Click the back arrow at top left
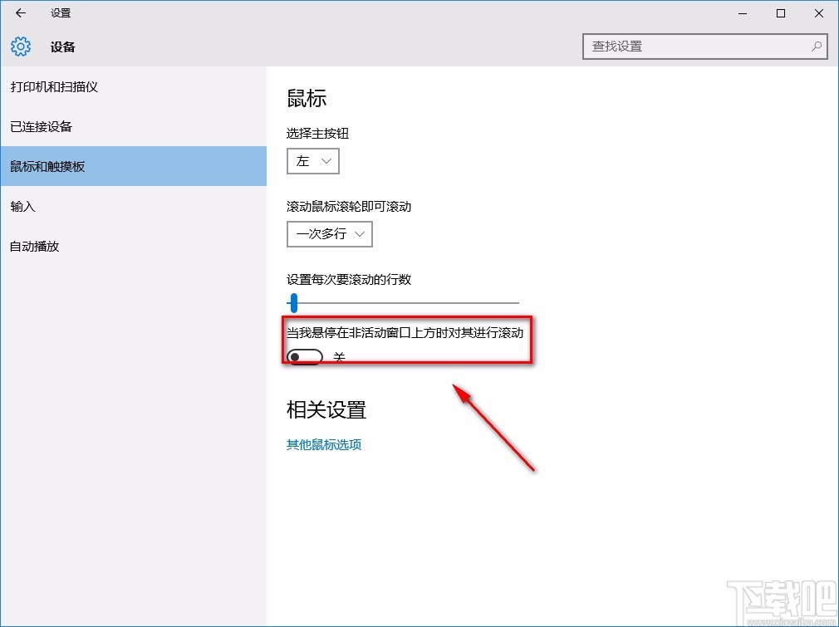839x627 pixels. tap(20, 13)
